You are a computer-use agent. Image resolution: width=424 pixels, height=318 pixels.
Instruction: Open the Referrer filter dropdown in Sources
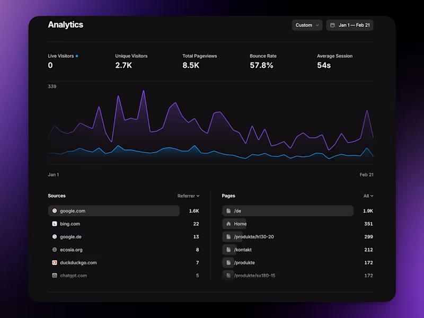[189, 196]
